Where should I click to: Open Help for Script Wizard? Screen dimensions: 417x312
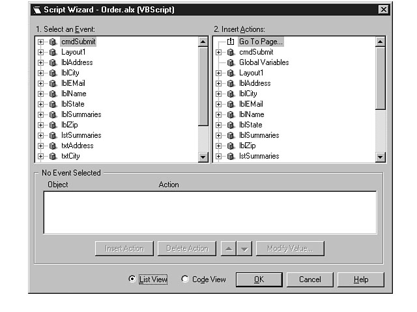(360, 279)
